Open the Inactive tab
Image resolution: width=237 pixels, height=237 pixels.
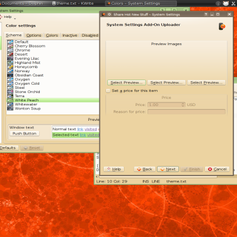[70, 36]
